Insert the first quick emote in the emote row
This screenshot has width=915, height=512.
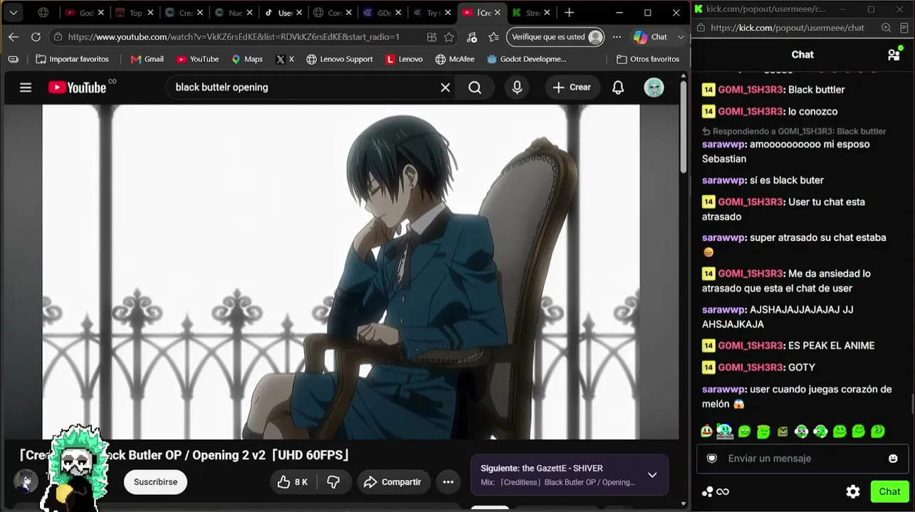[x=706, y=431]
